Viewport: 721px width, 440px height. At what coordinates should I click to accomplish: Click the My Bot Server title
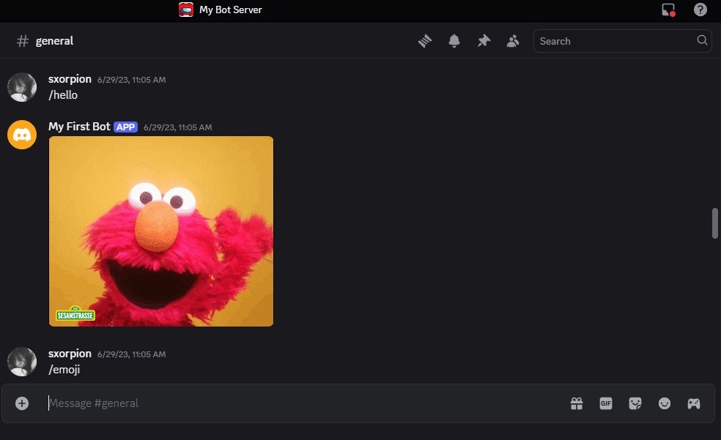coord(230,10)
